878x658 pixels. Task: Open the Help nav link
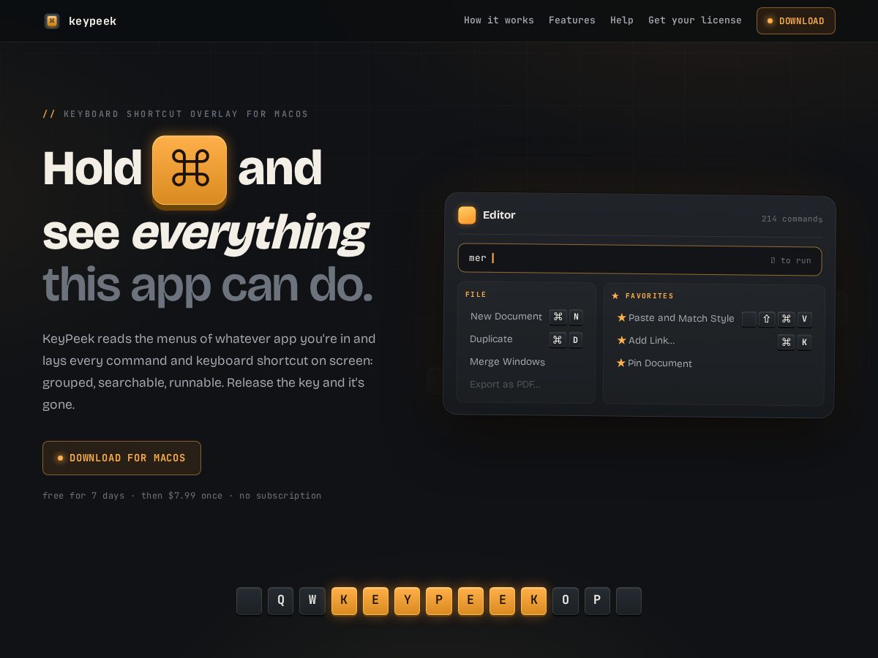(622, 20)
